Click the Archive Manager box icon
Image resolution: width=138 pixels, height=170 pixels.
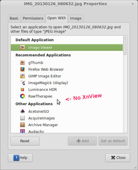coord(23,125)
